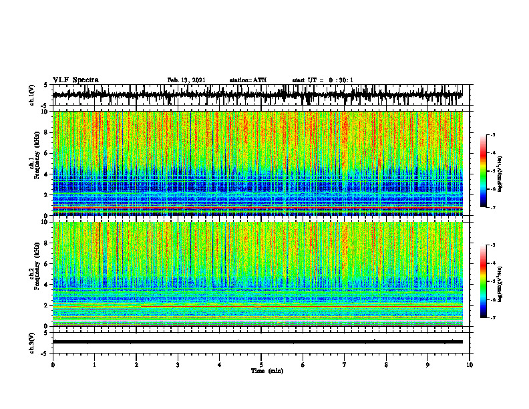Image resolution: width=529 pixels, height=409 pixels.
Task: Click time axis tick label "6"
Action: pyautogui.click(x=303, y=365)
